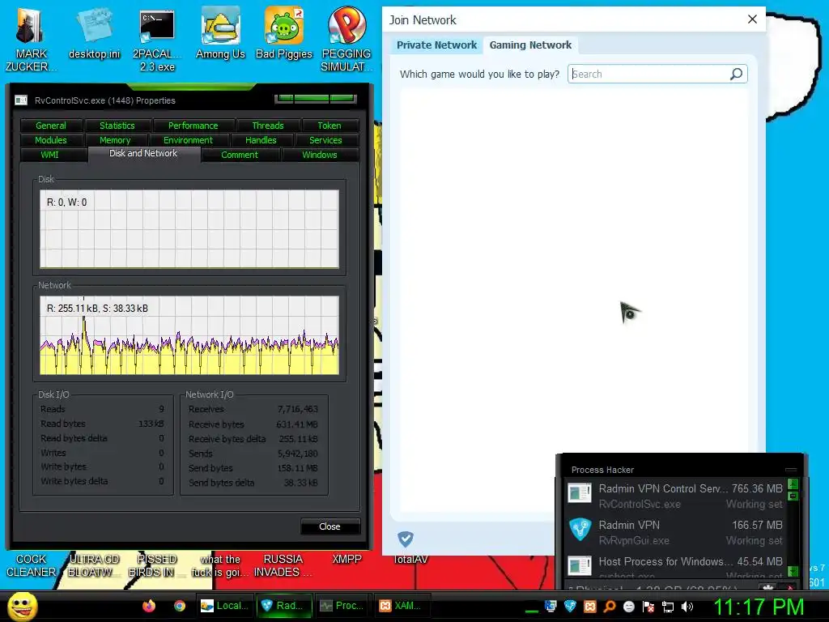Open the COCK CLEANER desktop item

(32, 565)
